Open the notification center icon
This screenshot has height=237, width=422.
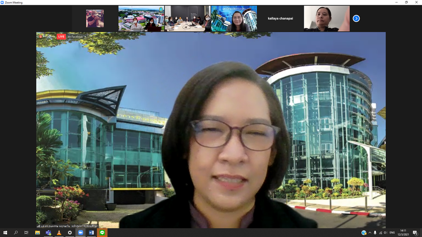(x=415, y=233)
